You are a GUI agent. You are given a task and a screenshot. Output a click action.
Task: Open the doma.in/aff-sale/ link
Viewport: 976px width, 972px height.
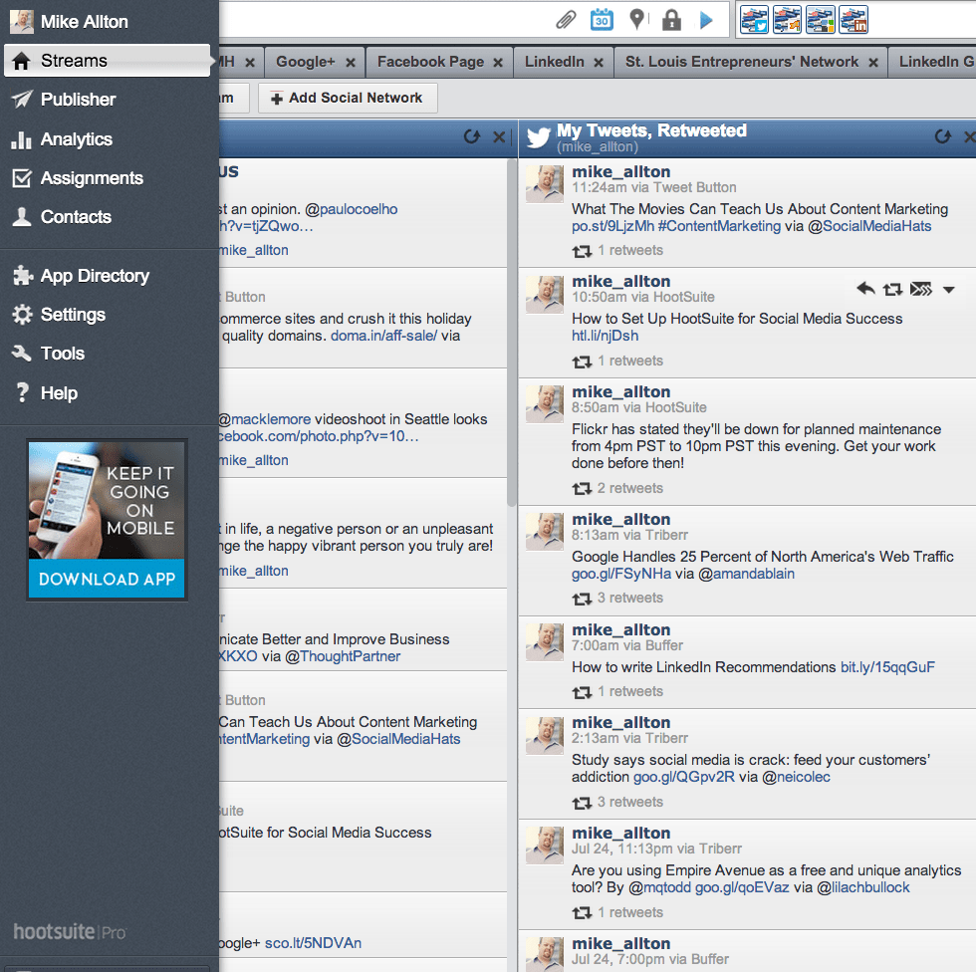tap(383, 336)
